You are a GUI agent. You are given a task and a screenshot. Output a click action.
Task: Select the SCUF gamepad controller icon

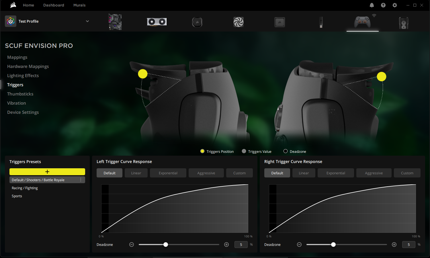coord(362,22)
